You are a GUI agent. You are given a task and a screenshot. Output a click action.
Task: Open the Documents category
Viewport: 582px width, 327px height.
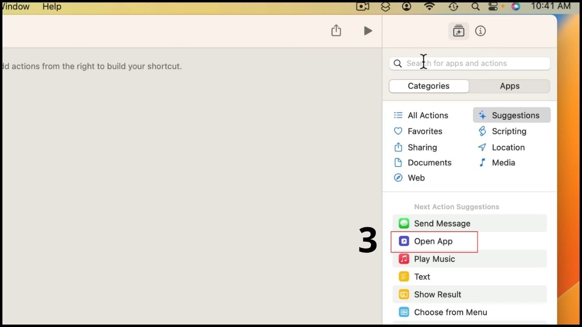click(423, 163)
